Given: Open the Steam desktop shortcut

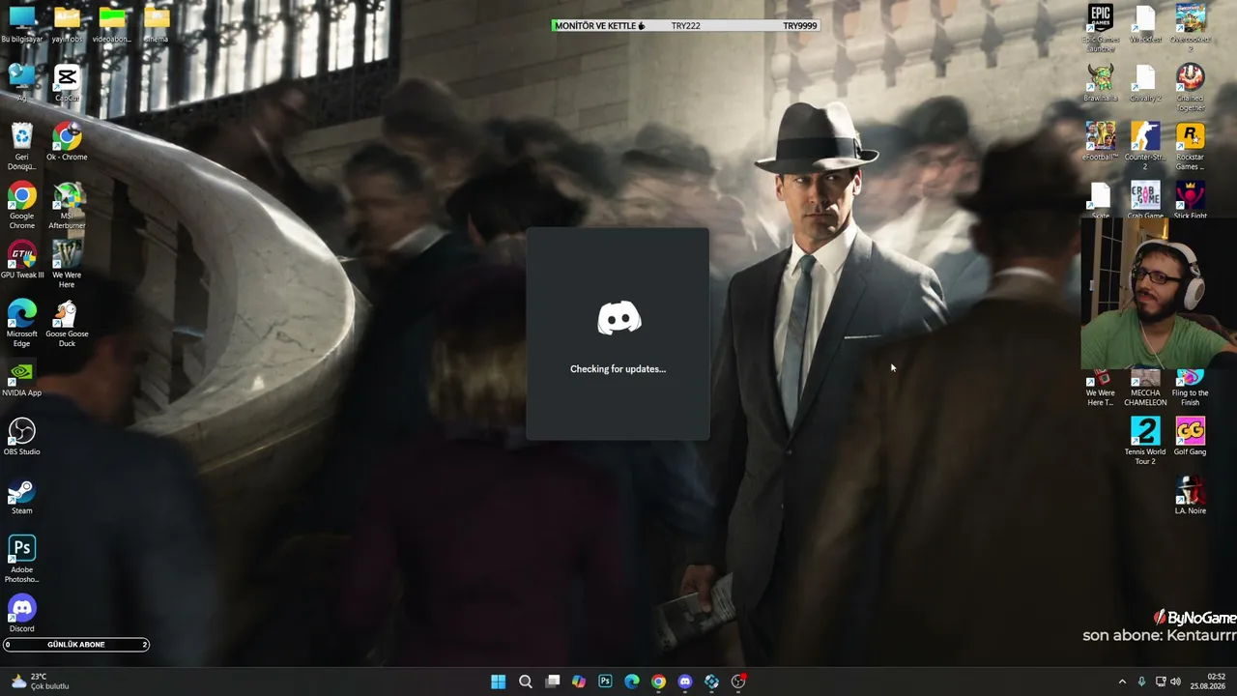Looking at the screenshot, I should pos(21,495).
